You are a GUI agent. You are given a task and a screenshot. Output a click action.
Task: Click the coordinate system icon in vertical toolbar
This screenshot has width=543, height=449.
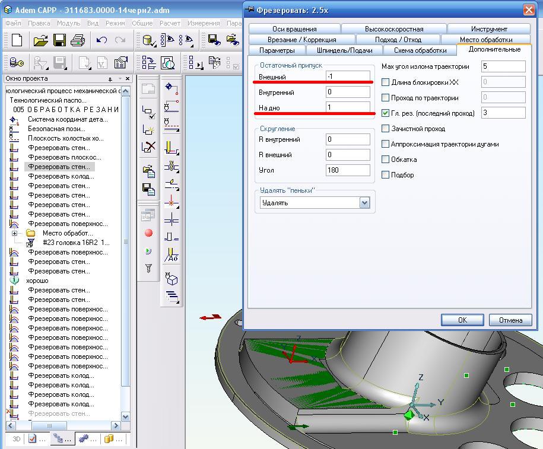click(x=172, y=88)
